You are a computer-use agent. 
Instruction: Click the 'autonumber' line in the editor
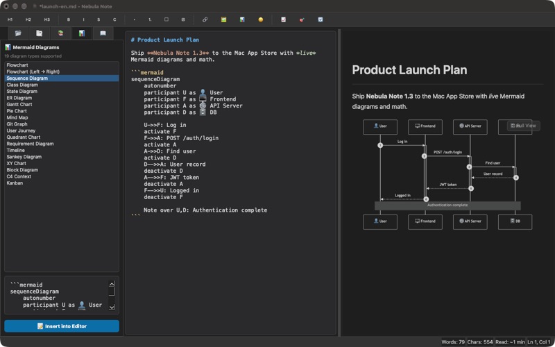(x=160, y=85)
